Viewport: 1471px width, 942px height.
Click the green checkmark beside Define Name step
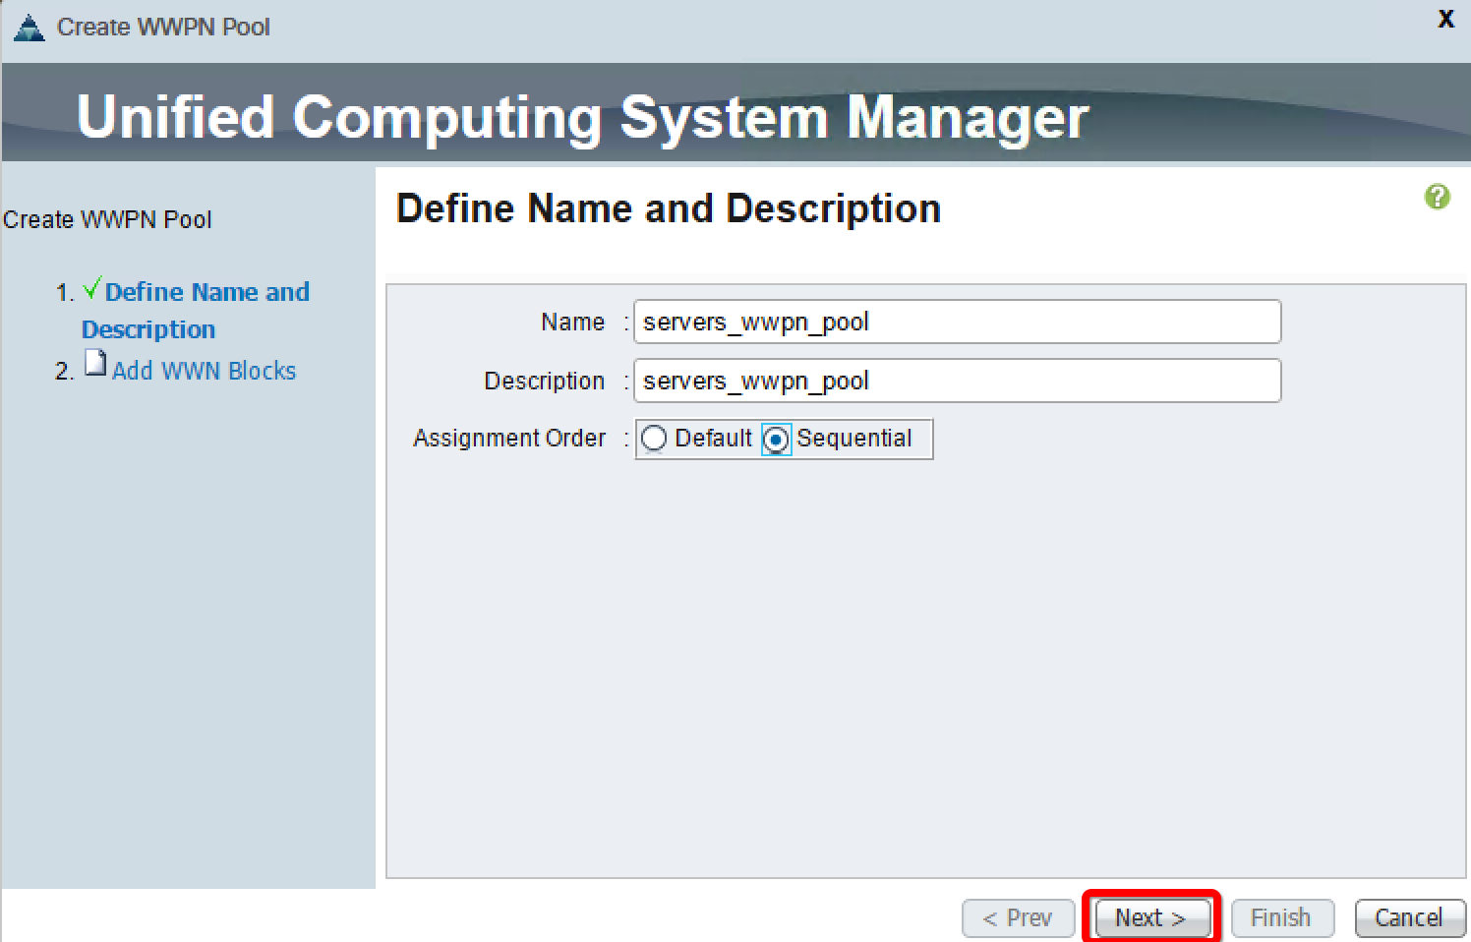91,288
